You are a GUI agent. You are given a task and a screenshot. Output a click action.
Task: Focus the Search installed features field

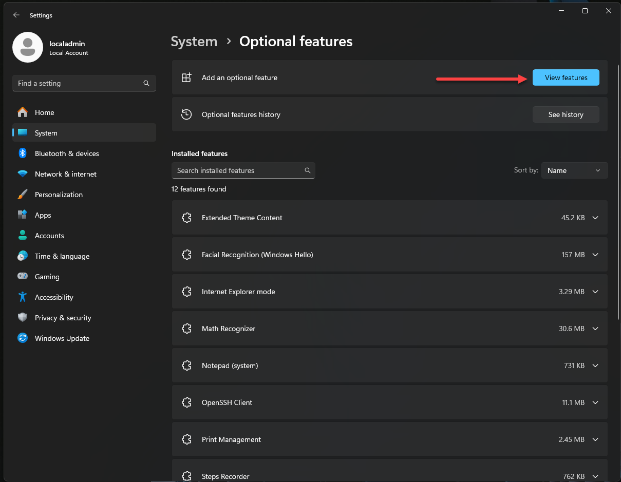(x=237, y=170)
